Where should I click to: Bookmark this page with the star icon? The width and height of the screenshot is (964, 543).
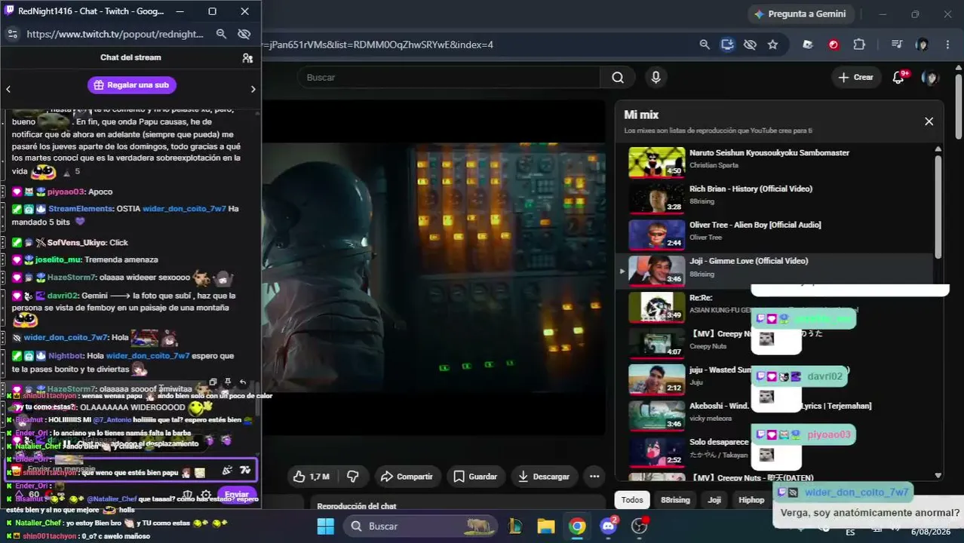772,44
